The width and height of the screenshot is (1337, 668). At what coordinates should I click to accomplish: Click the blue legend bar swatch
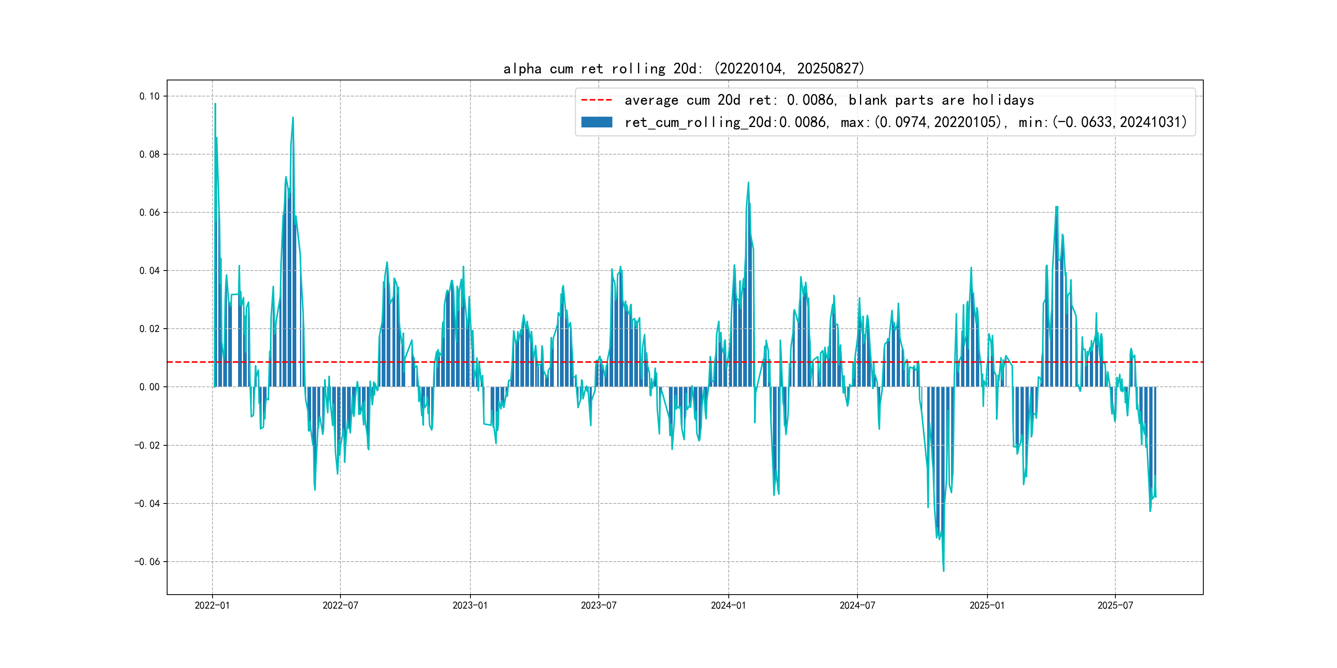[x=596, y=122]
